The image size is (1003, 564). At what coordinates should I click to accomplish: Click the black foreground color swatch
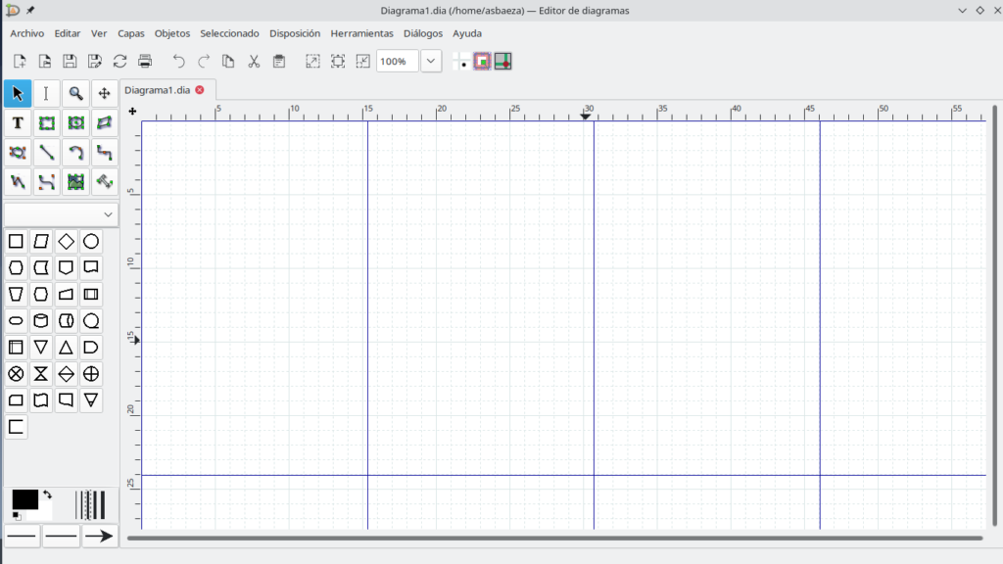24,499
